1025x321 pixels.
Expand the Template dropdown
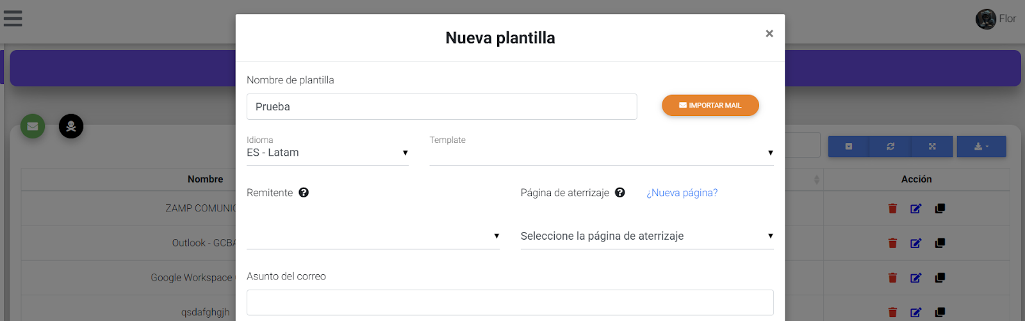click(x=601, y=152)
